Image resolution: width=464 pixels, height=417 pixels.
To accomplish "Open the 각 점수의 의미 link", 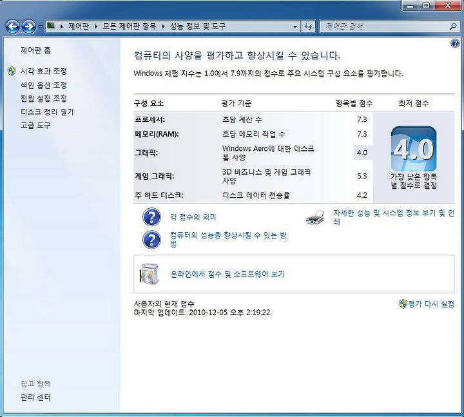I will [193, 217].
